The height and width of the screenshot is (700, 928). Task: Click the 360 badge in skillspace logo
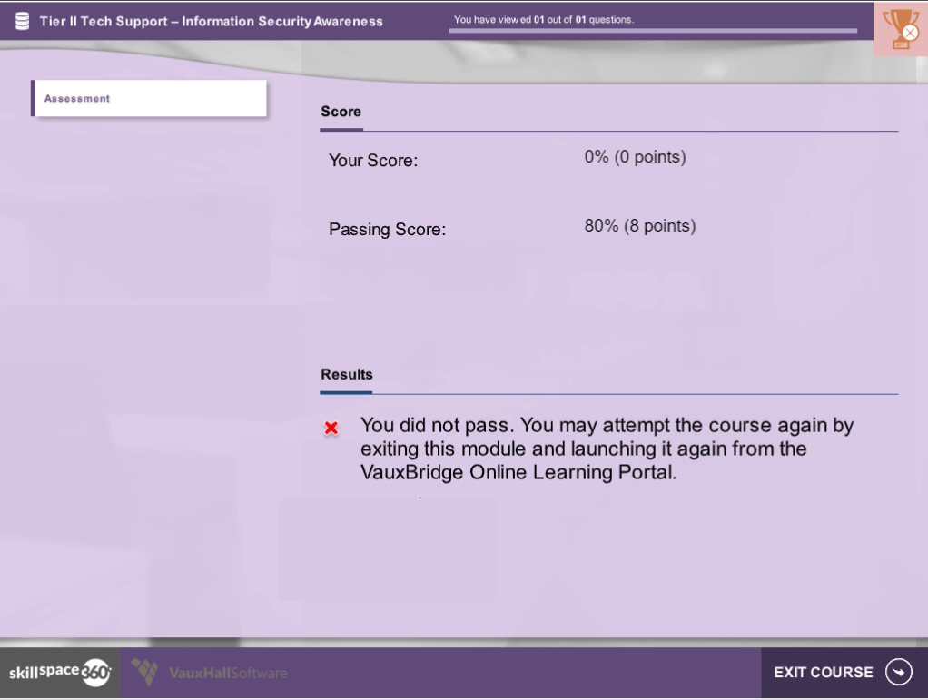coord(95,673)
